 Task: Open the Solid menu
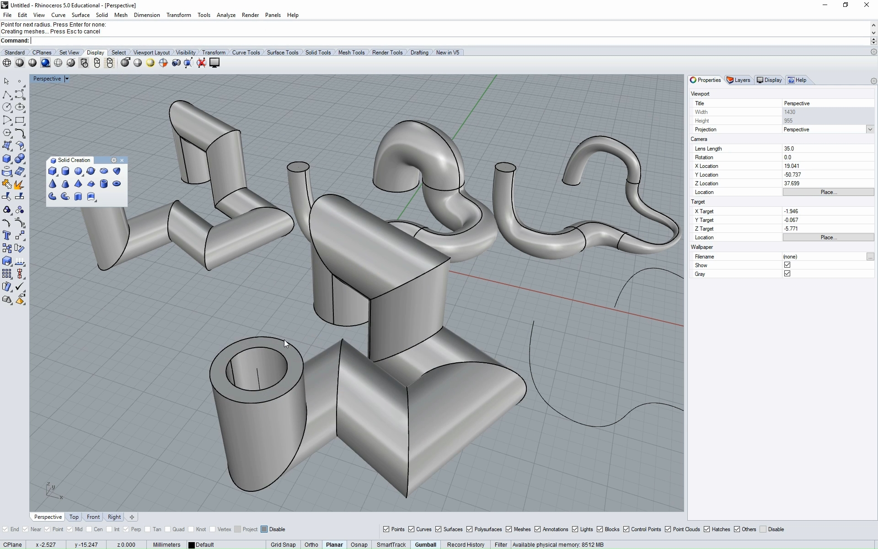coord(102,15)
